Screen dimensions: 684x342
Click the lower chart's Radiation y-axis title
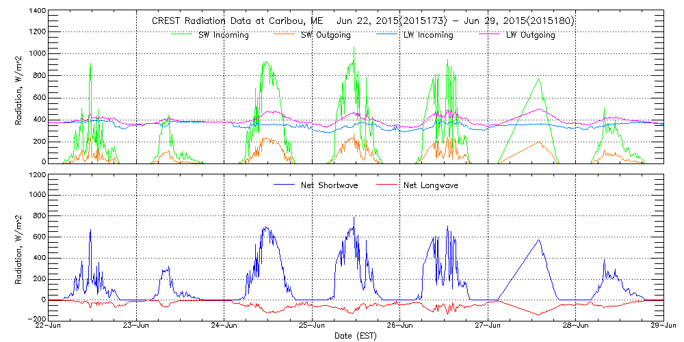tap(21, 248)
